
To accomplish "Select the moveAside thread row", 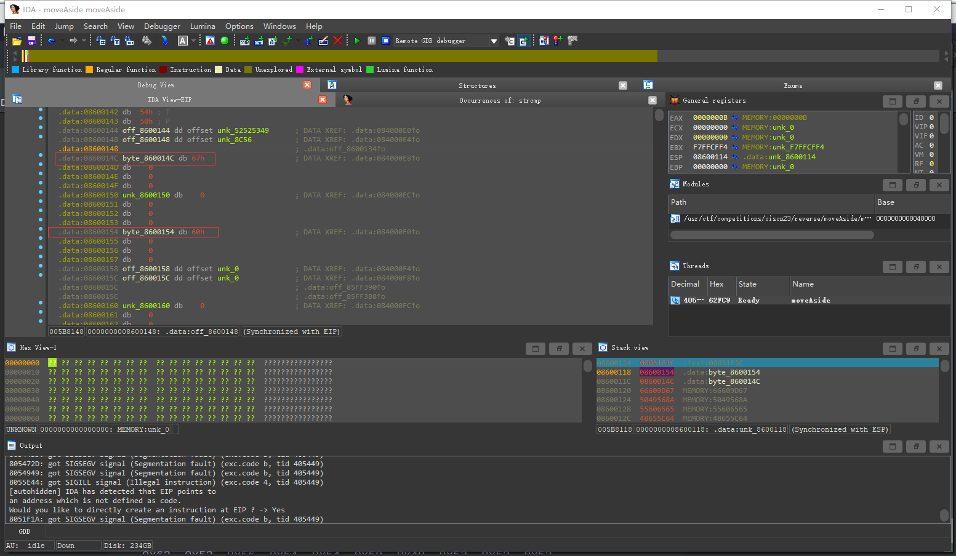I will point(809,300).
